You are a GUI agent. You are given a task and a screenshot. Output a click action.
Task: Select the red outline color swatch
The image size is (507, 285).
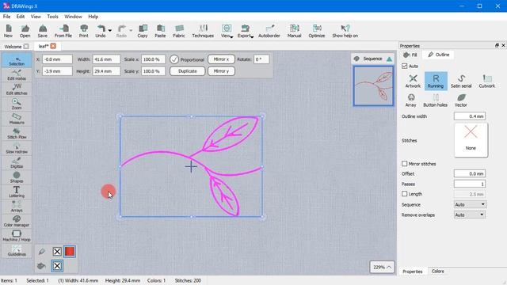coord(70,252)
